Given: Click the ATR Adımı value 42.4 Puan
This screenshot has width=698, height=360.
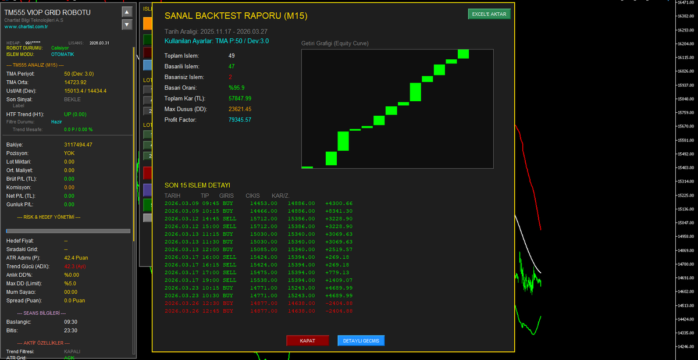Looking at the screenshot, I should click(77, 258).
